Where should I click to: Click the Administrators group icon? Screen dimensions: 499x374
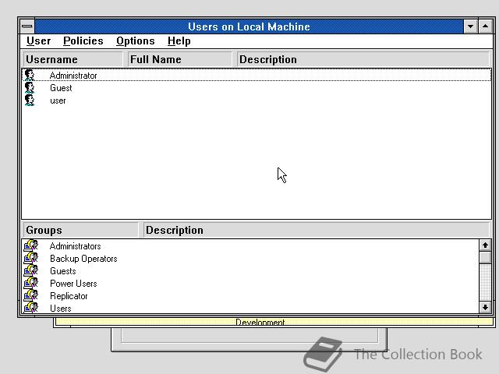[x=31, y=245]
